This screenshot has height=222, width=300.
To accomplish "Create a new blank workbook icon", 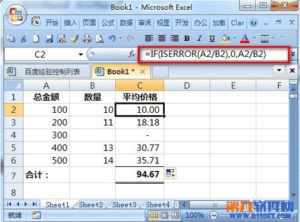I will [x=36, y=38].
